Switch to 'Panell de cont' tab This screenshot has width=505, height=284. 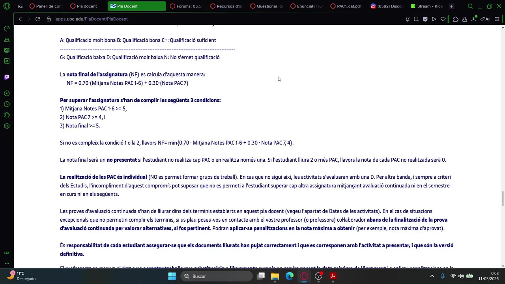(45, 6)
